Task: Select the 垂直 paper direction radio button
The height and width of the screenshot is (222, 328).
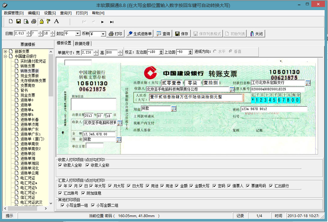Action: pos(231,51)
